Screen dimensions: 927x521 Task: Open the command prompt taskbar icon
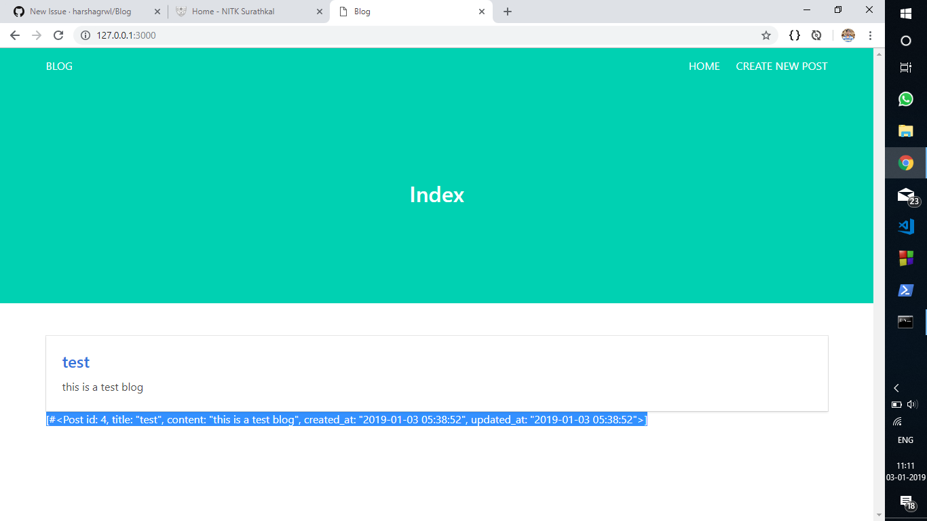[x=905, y=322]
